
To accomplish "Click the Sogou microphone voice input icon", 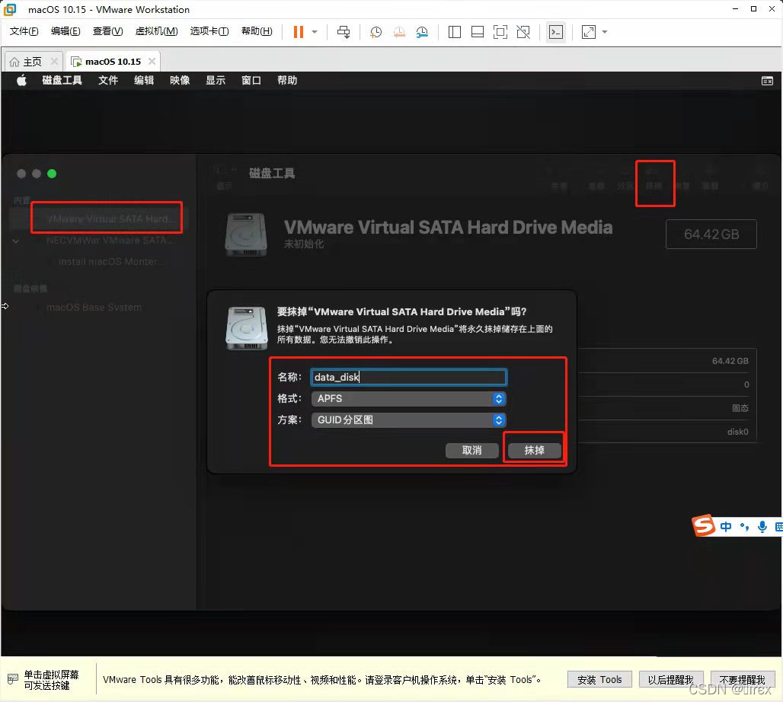I will point(762,527).
